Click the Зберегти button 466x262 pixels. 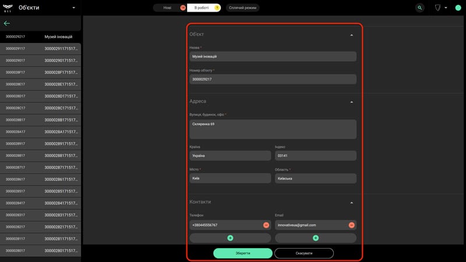pyautogui.click(x=243, y=253)
